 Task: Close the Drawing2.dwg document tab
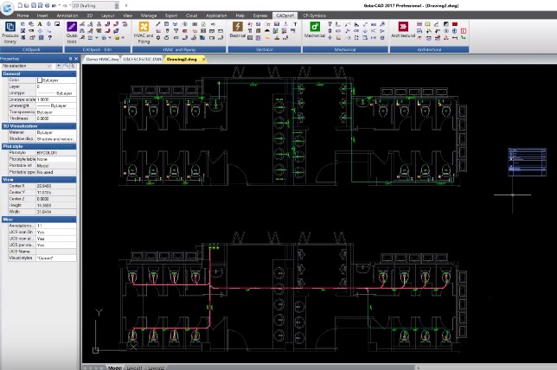click(x=204, y=60)
